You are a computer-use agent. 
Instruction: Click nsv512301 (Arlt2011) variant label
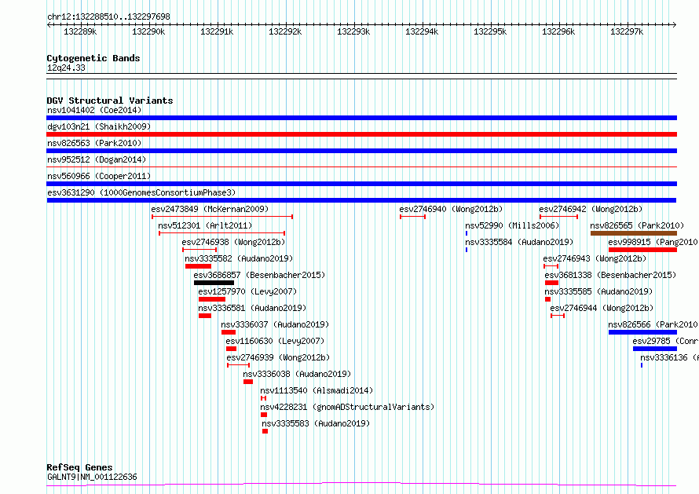205,225
